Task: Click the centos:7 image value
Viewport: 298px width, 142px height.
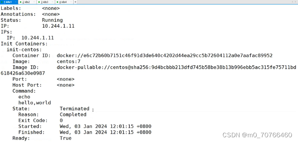Action: pyautogui.click(x=69, y=62)
